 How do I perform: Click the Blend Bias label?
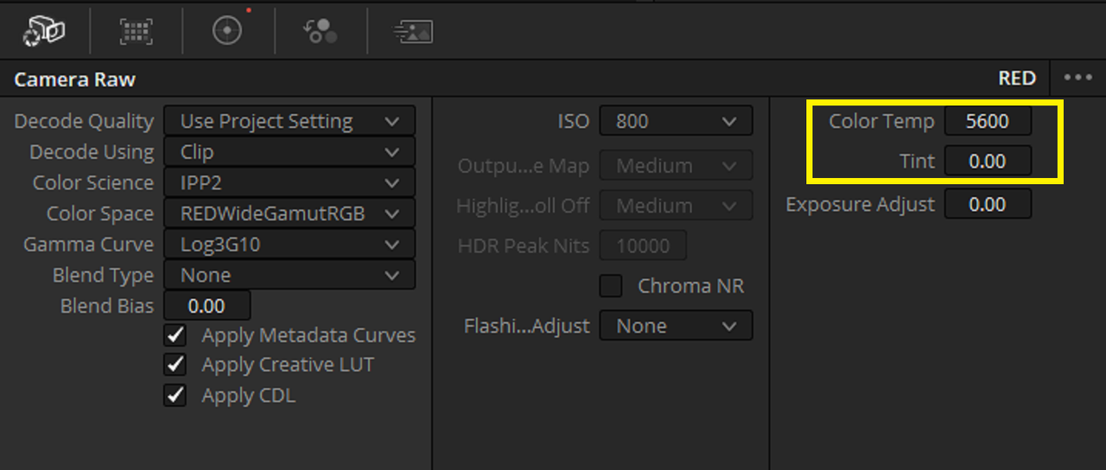(x=107, y=306)
